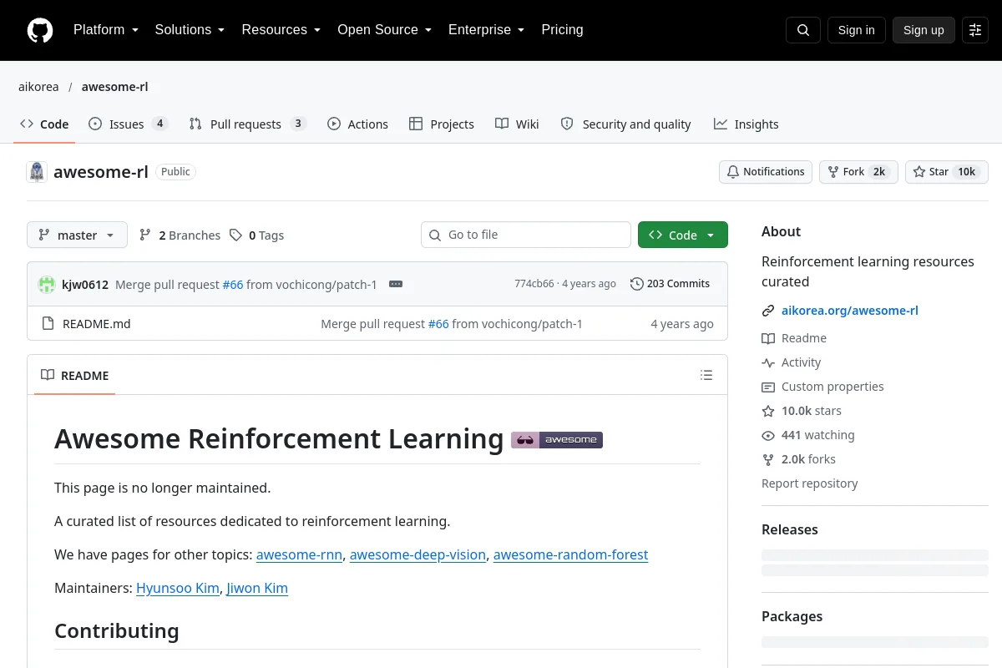Open the Platform dropdown menu

click(105, 30)
